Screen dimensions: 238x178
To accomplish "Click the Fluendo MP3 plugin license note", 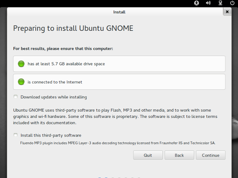I will click(118, 143).
